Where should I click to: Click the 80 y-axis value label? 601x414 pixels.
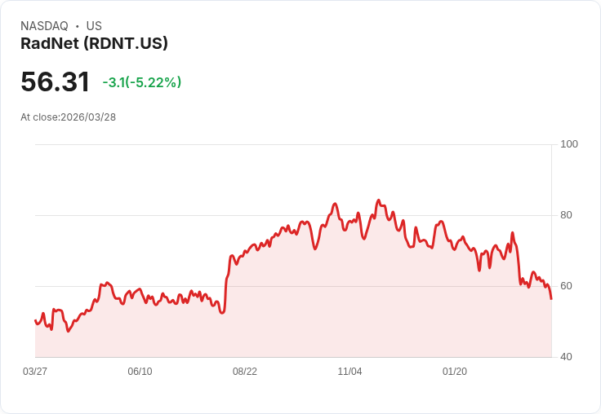[566, 215]
